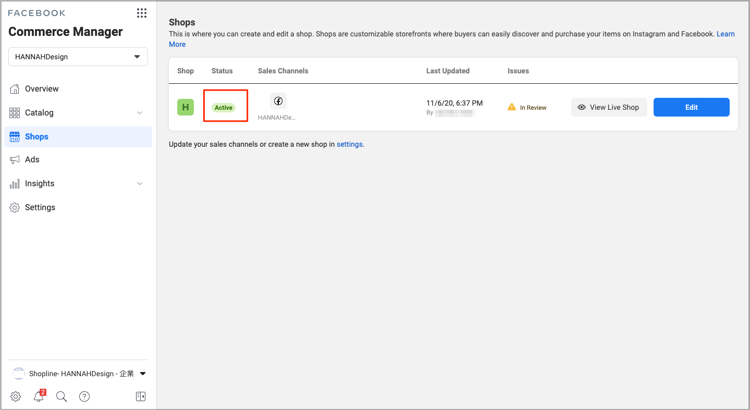Click the Commerce Manager title

tap(66, 32)
